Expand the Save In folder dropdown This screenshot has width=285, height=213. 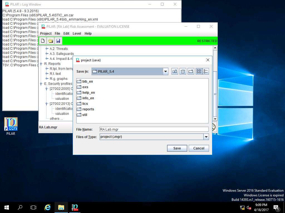click(165, 71)
